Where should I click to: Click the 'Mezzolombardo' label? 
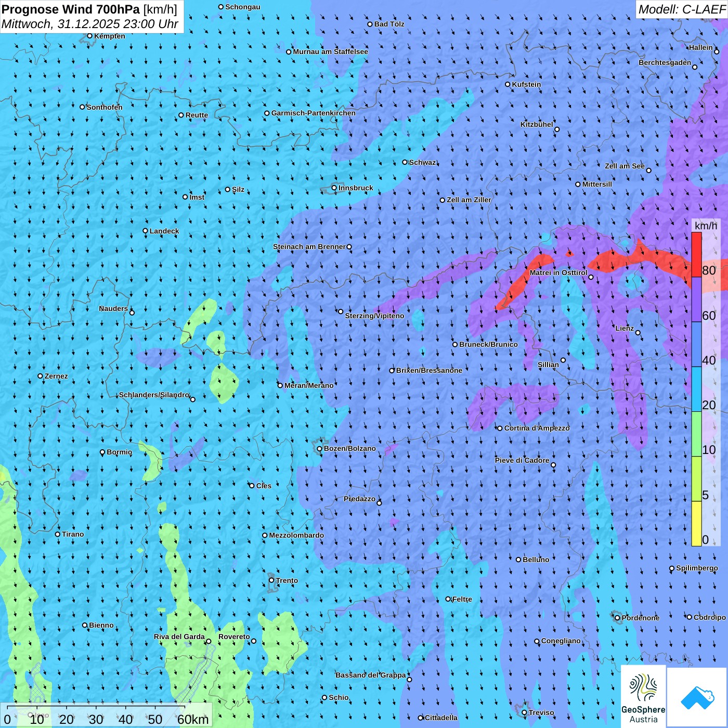[296, 535]
